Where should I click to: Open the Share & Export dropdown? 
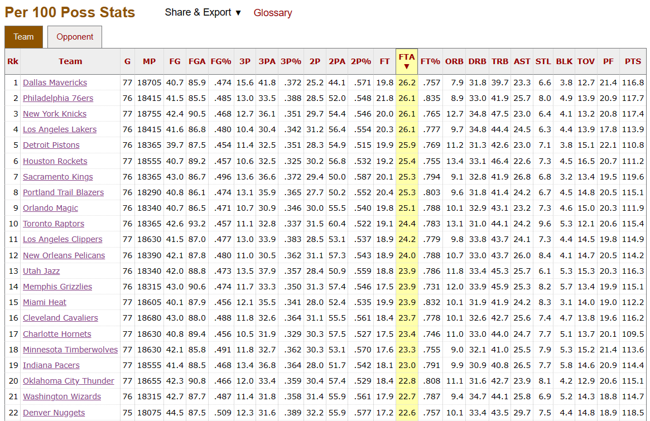pos(203,12)
